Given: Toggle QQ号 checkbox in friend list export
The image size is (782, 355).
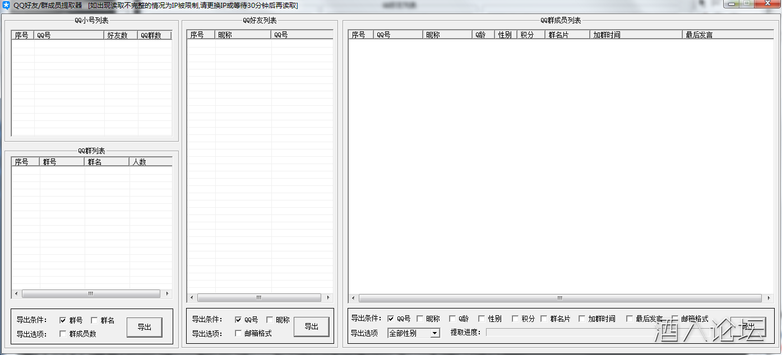Looking at the screenshot, I should coord(238,320).
